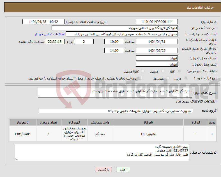This screenshot has width=221, height=177.
Task: Click the شماره نیاز field 1104001493000114
Action: tap(156, 22)
